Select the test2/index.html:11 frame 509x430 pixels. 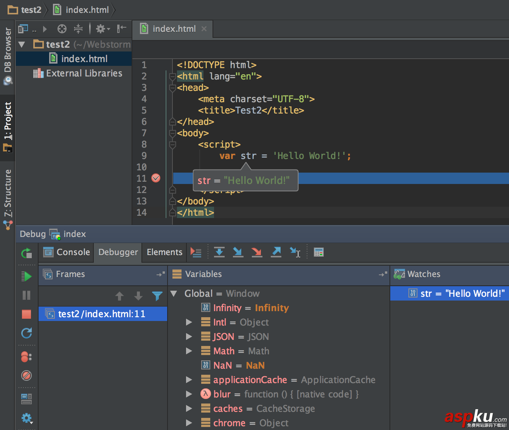(x=103, y=314)
